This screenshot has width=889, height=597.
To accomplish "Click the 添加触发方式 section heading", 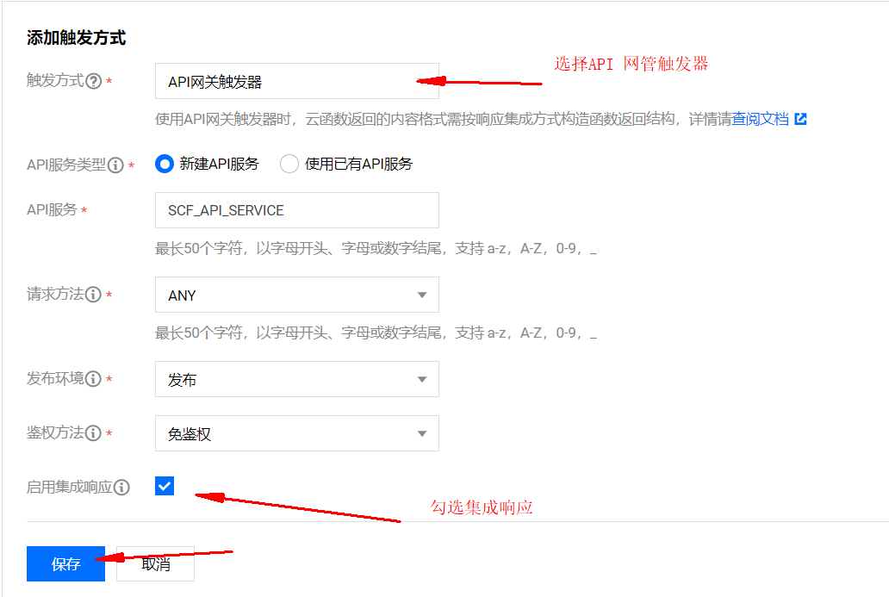I will (76, 38).
